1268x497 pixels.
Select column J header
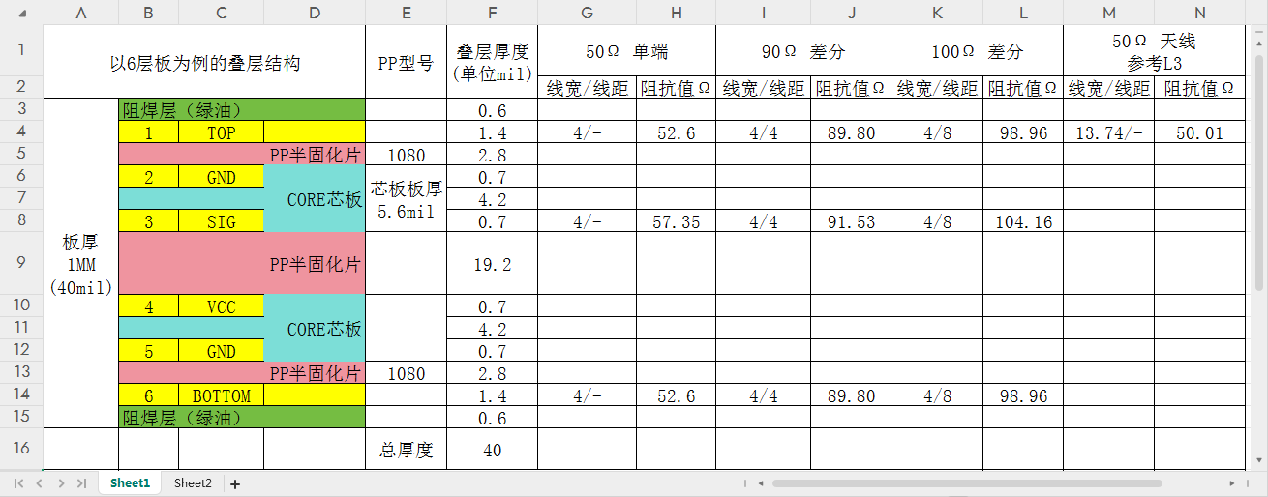pos(850,13)
